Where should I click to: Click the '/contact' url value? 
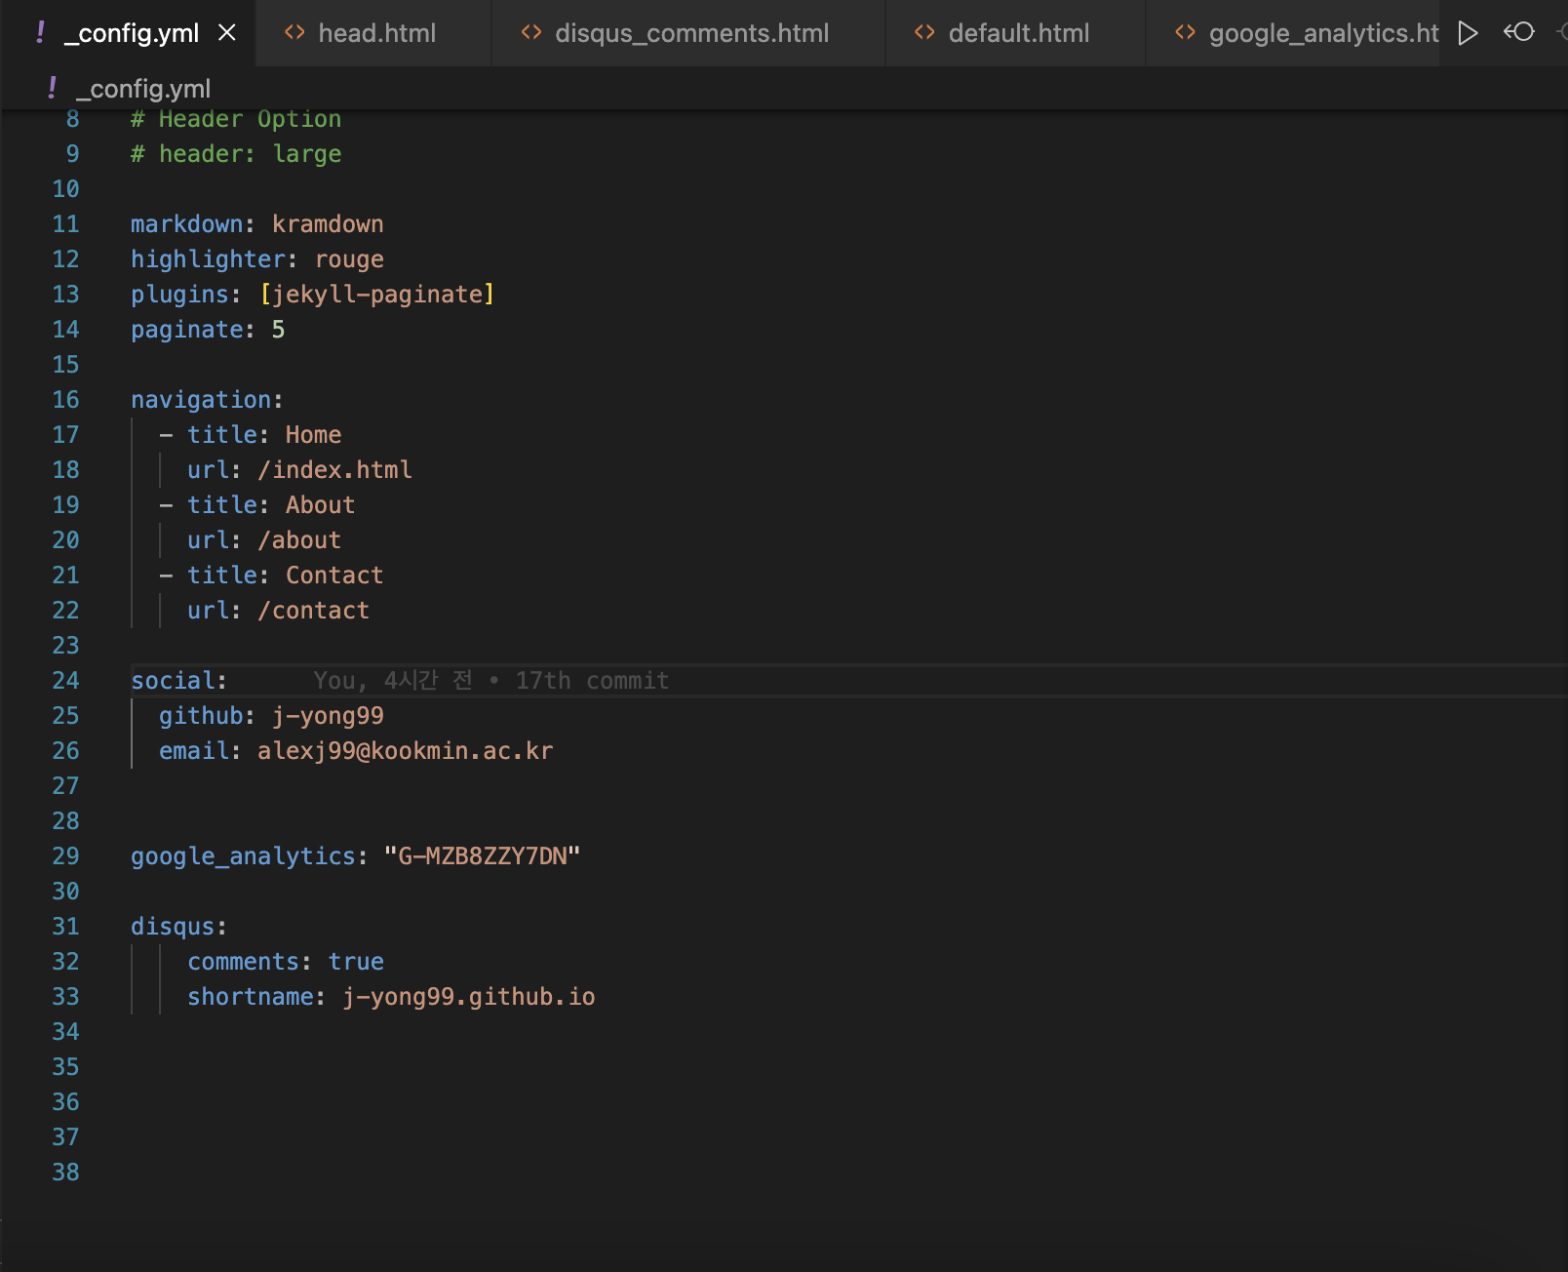tap(313, 611)
